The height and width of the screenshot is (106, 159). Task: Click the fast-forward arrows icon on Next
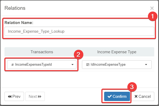tap(40, 97)
